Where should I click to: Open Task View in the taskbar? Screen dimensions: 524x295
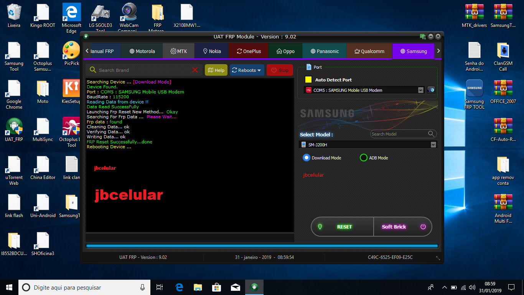pos(160,287)
